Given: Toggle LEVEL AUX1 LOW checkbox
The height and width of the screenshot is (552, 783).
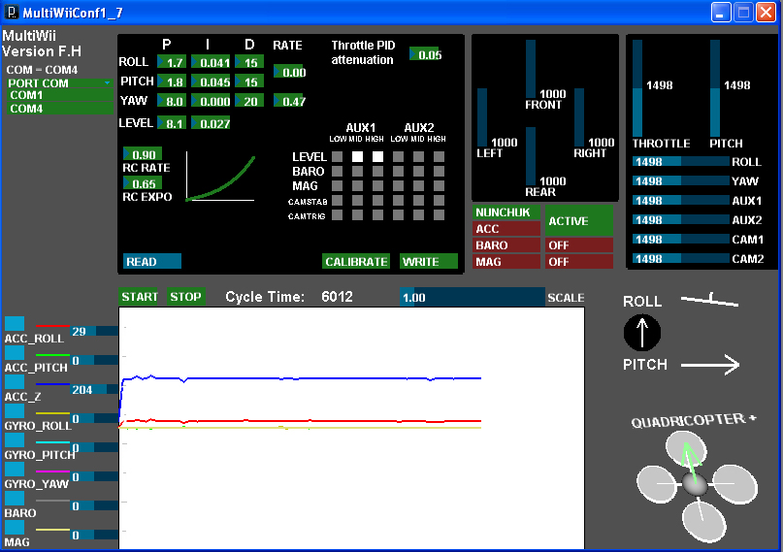Looking at the screenshot, I should tap(337, 157).
